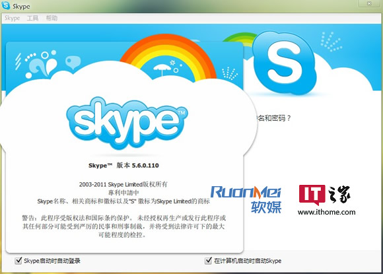Open the Skype menu in the menu bar
Viewport: 383px width, 274px height.
pyautogui.click(x=12, y=18)
